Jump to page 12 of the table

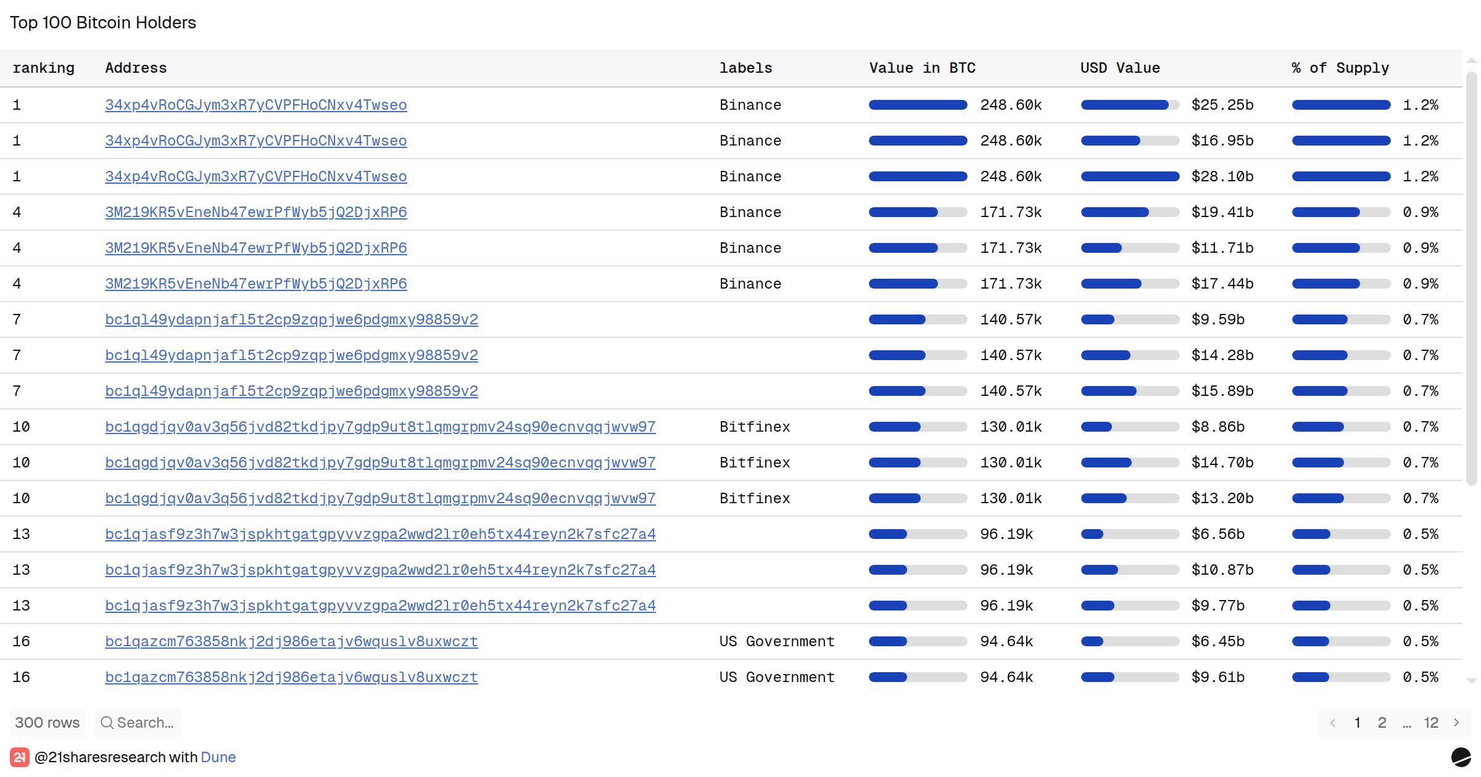coord(1431,723)
